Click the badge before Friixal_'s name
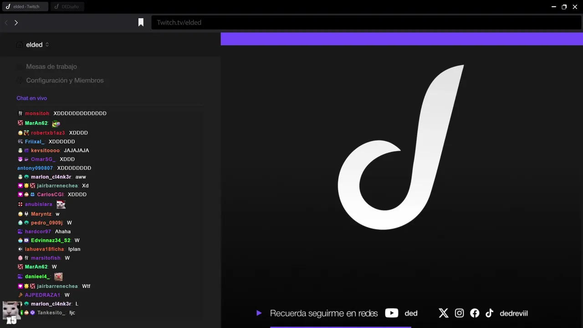Viewport: 583px width, 328px height. pyautogui.click(x=20, y=142)
